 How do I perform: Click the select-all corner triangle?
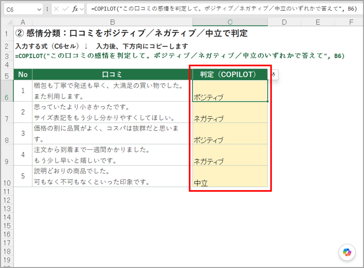coord(10,22)
